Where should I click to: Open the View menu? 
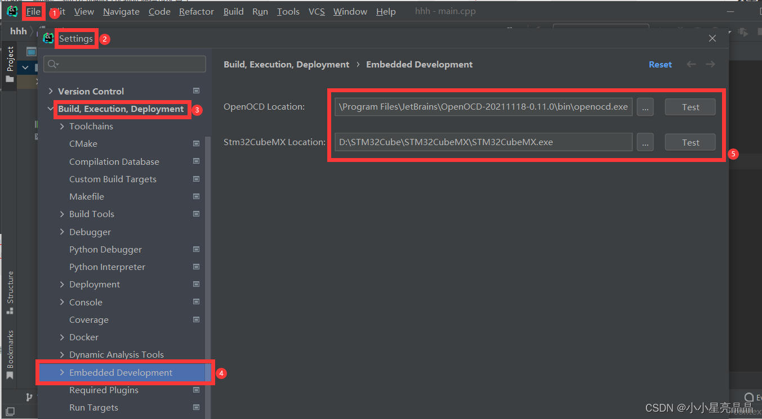coord(84,11)
